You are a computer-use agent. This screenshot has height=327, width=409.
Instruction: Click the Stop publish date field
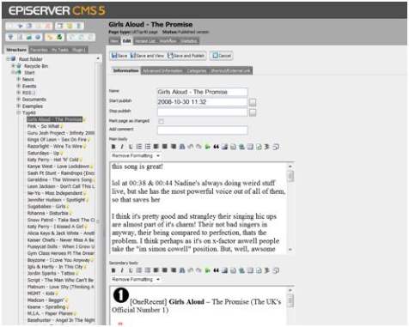[x=203, y=112]
